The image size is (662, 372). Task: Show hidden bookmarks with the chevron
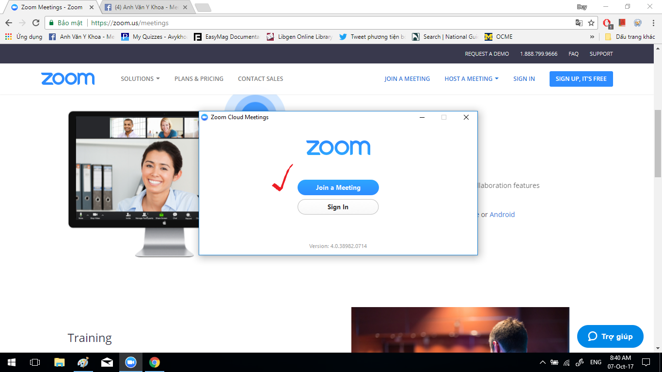pos(592,37)
